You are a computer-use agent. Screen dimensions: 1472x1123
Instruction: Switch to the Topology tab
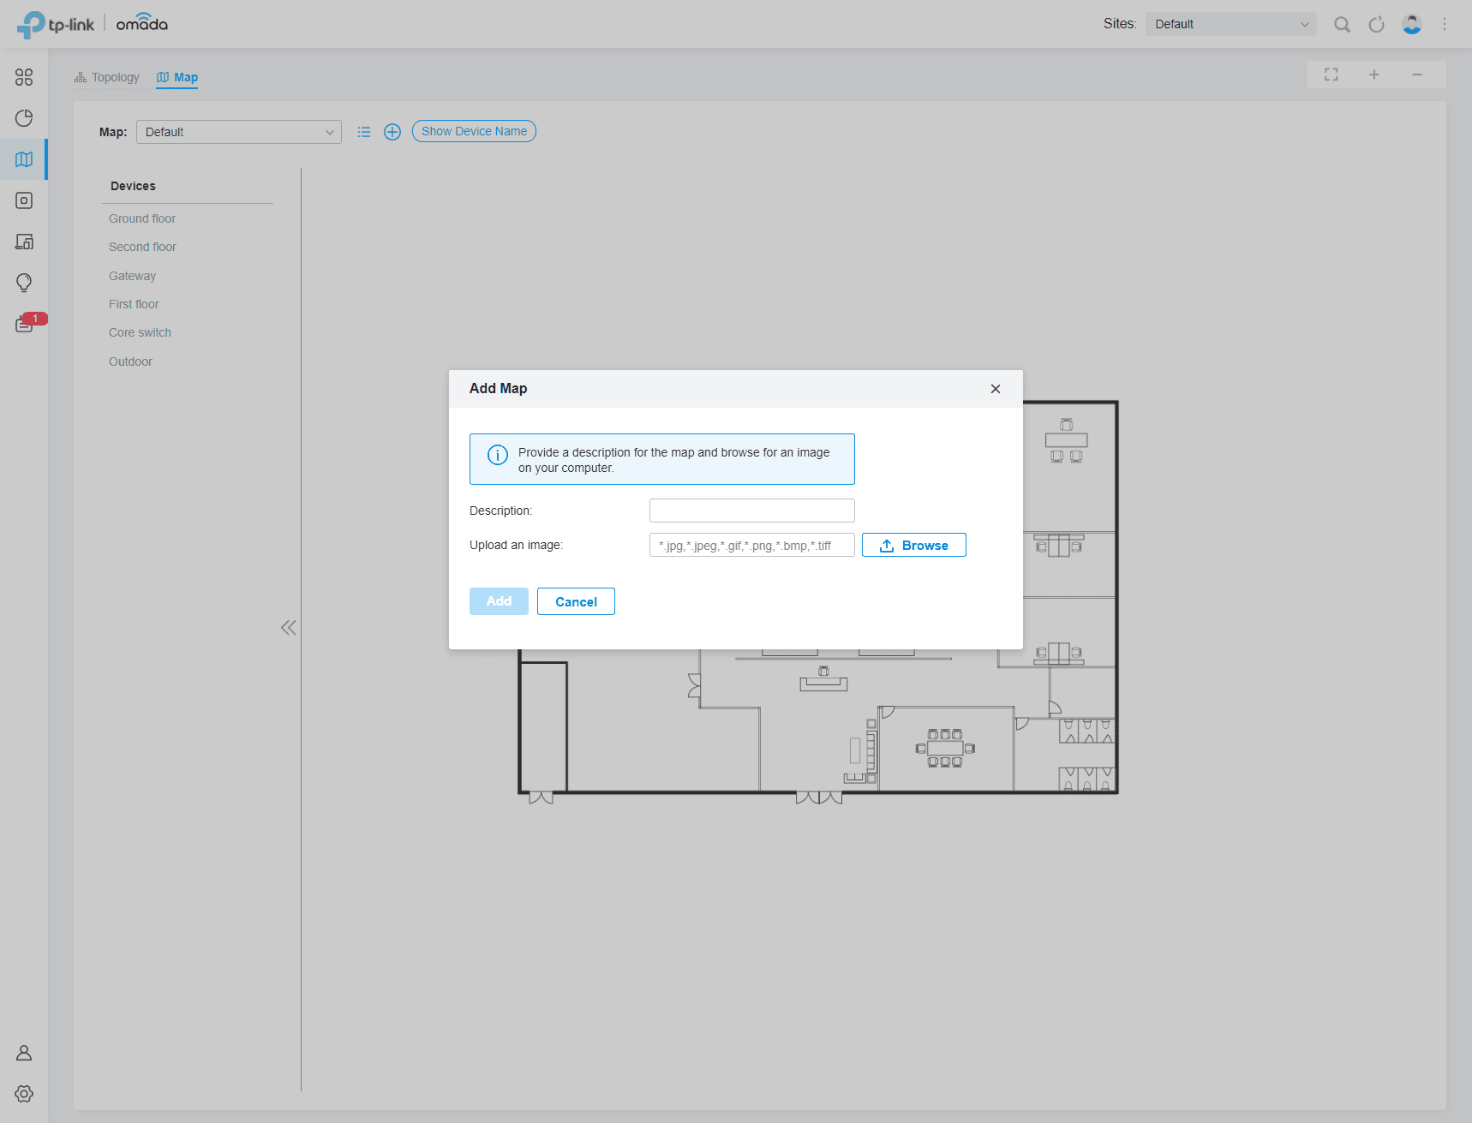point(107,77)
